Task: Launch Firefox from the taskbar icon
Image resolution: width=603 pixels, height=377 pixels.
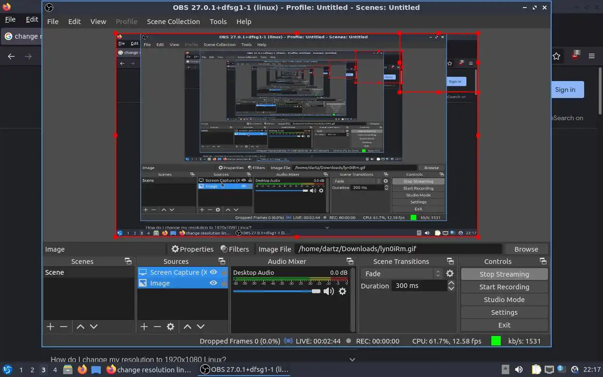Action: (x=82, y=369)
